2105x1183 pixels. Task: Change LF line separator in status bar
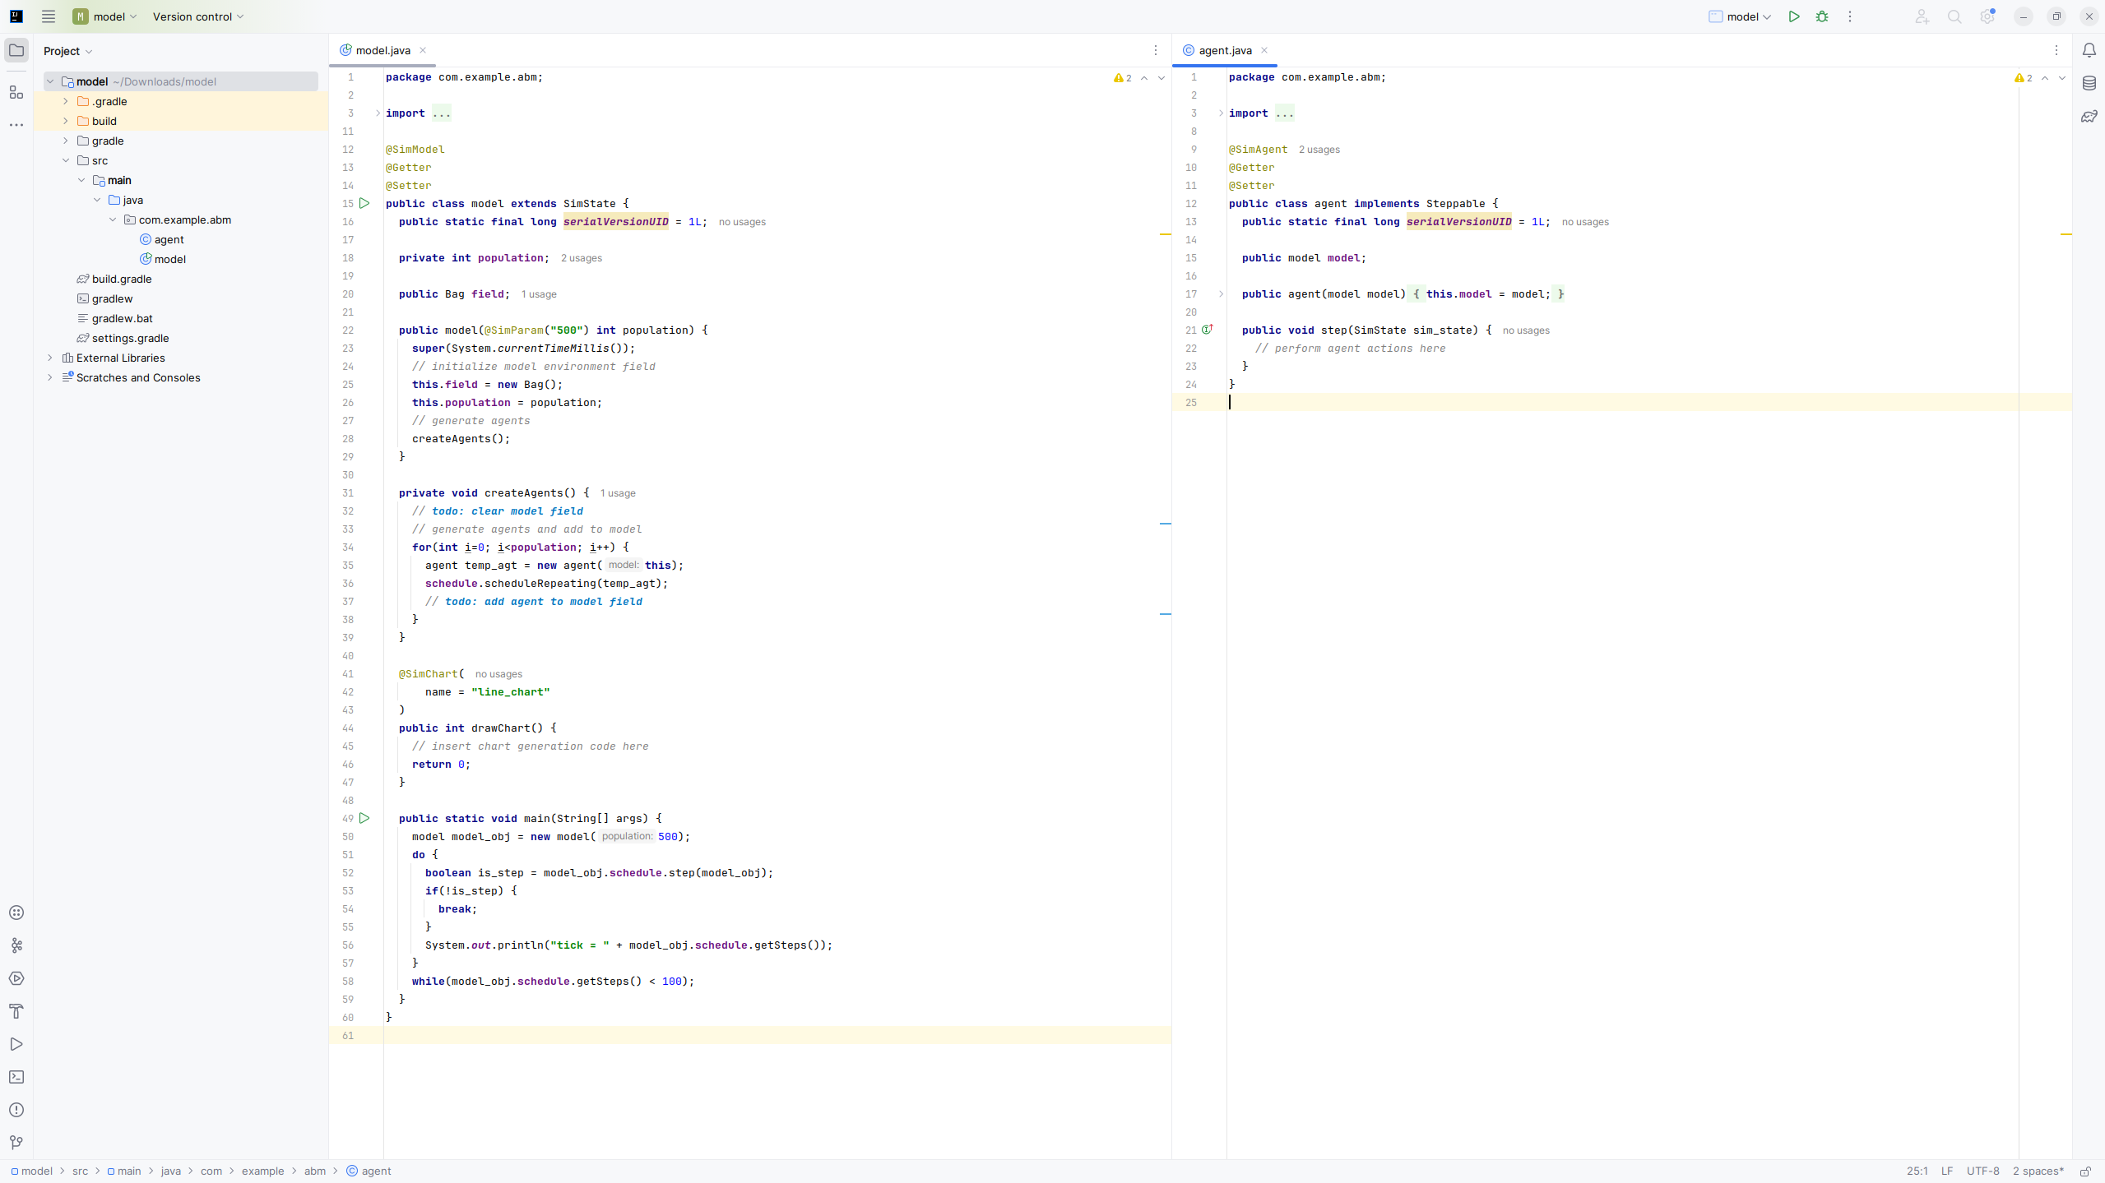click(x=1947, y=1171)
